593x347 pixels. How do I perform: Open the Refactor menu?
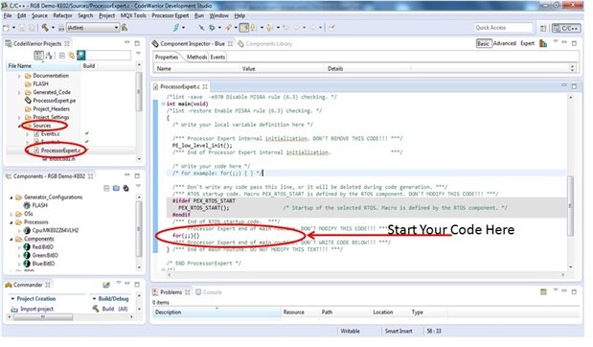pos(62,15)
